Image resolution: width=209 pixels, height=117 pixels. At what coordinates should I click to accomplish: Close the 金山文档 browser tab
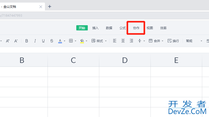click(x=41, y=7)
